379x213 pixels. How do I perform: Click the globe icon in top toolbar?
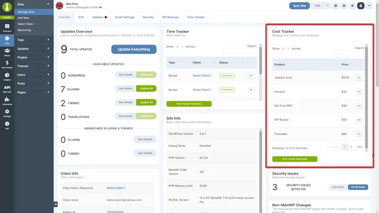tap(344, 6)
